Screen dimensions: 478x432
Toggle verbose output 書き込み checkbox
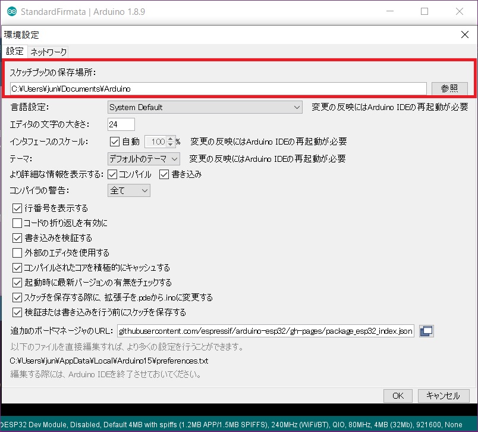(x=164, y=174)
